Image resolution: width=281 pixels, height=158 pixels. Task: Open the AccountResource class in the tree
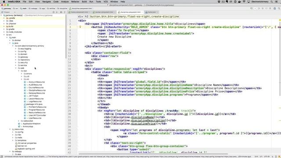tap(36, 82)
